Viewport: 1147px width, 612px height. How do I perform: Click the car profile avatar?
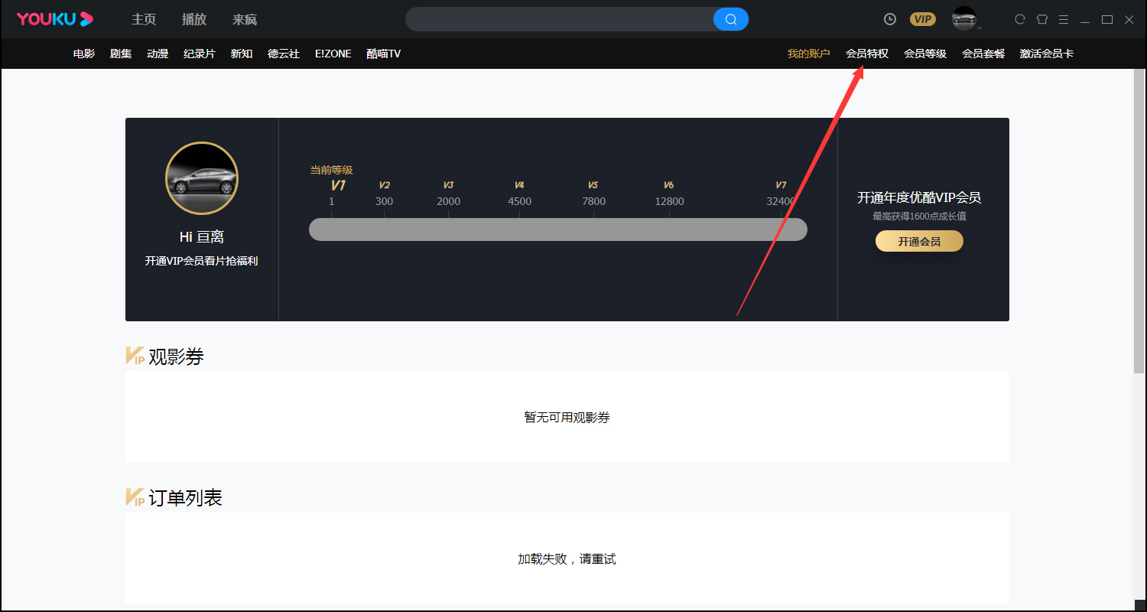pyautogui.click(x=202, y=177)
